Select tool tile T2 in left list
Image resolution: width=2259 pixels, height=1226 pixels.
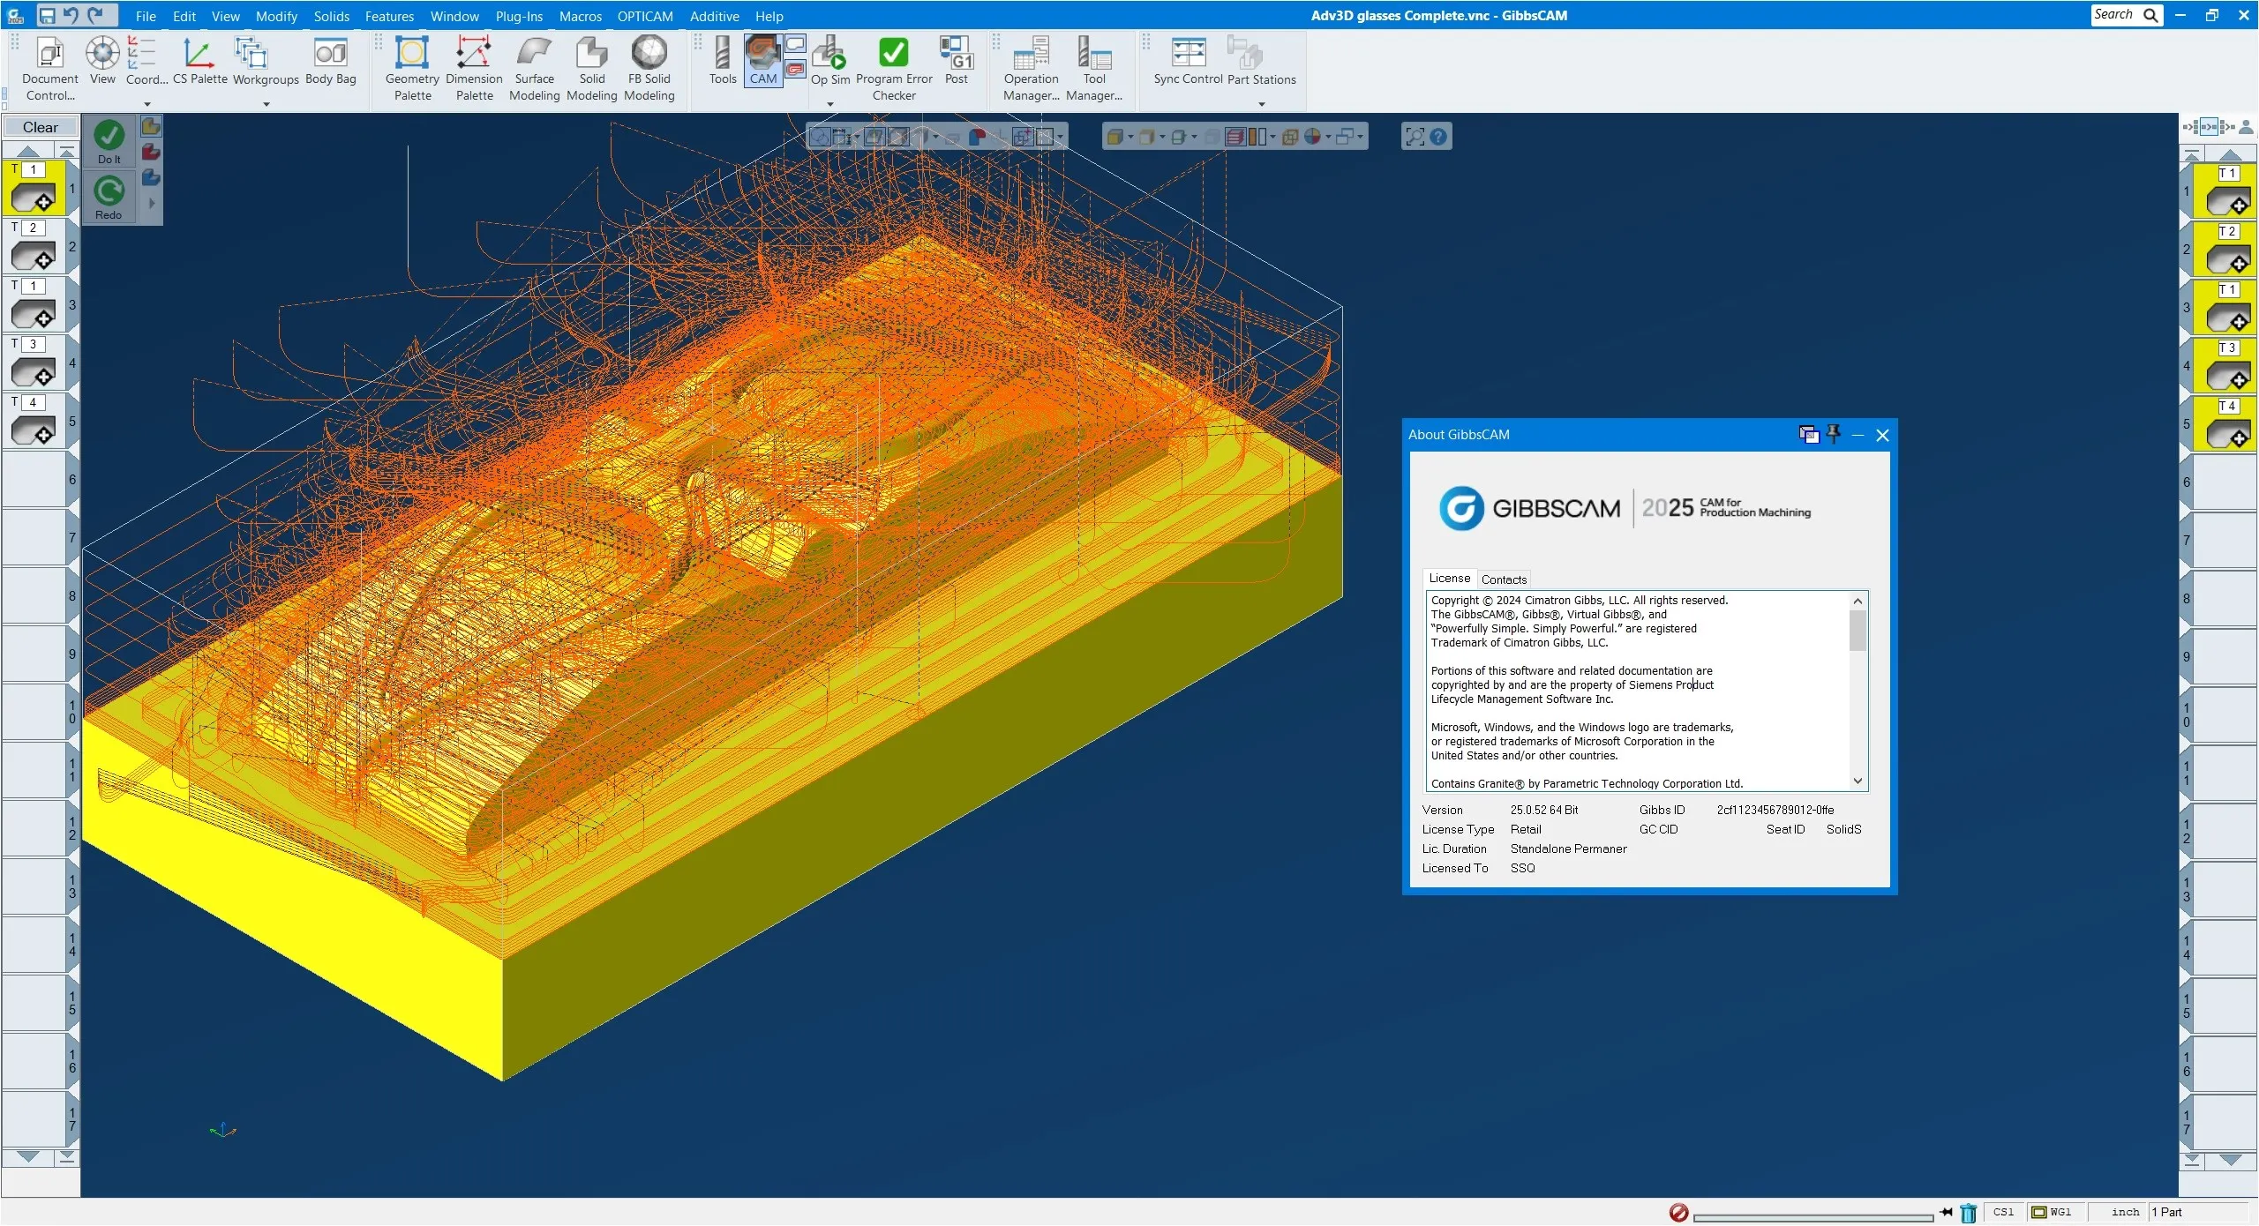[x=34, y=246]
